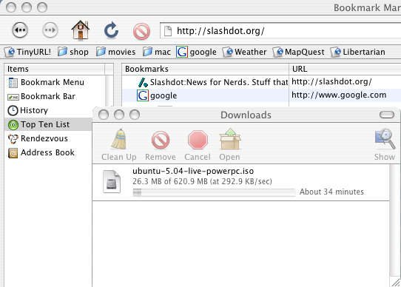Click the http://slashdot.org/ address field

click(280, 31)
